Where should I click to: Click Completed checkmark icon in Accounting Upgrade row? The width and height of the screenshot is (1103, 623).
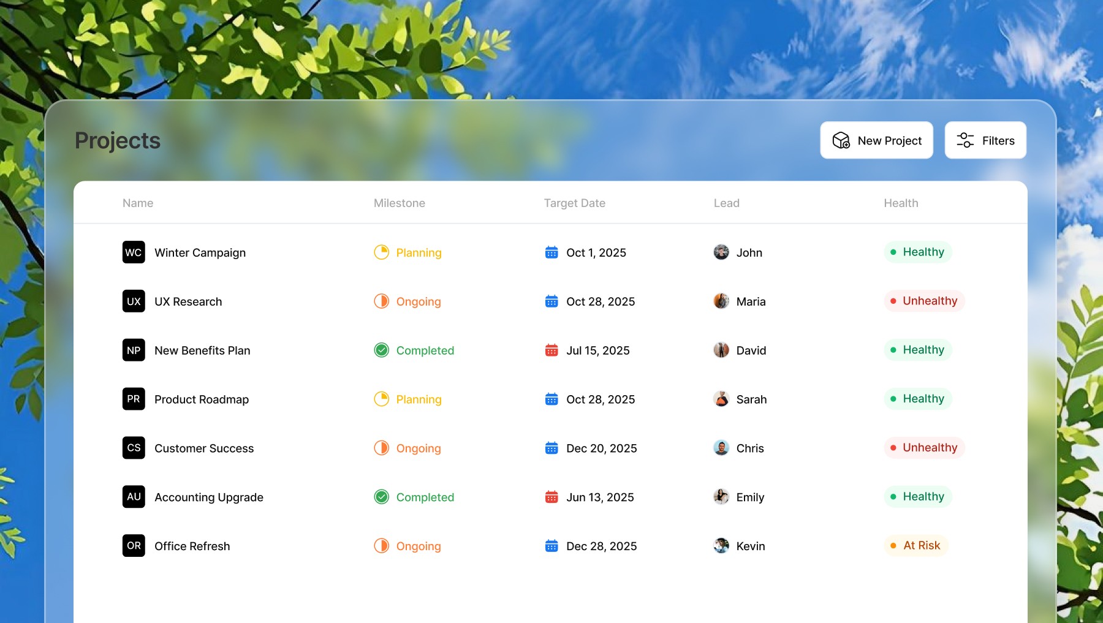click(x=382, y=497)
